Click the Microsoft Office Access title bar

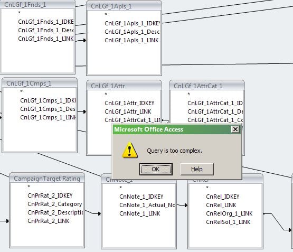(x=172, y=129)
